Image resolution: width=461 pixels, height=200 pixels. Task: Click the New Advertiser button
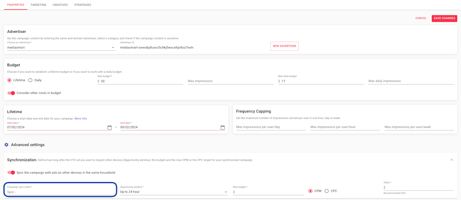[285, 46]
